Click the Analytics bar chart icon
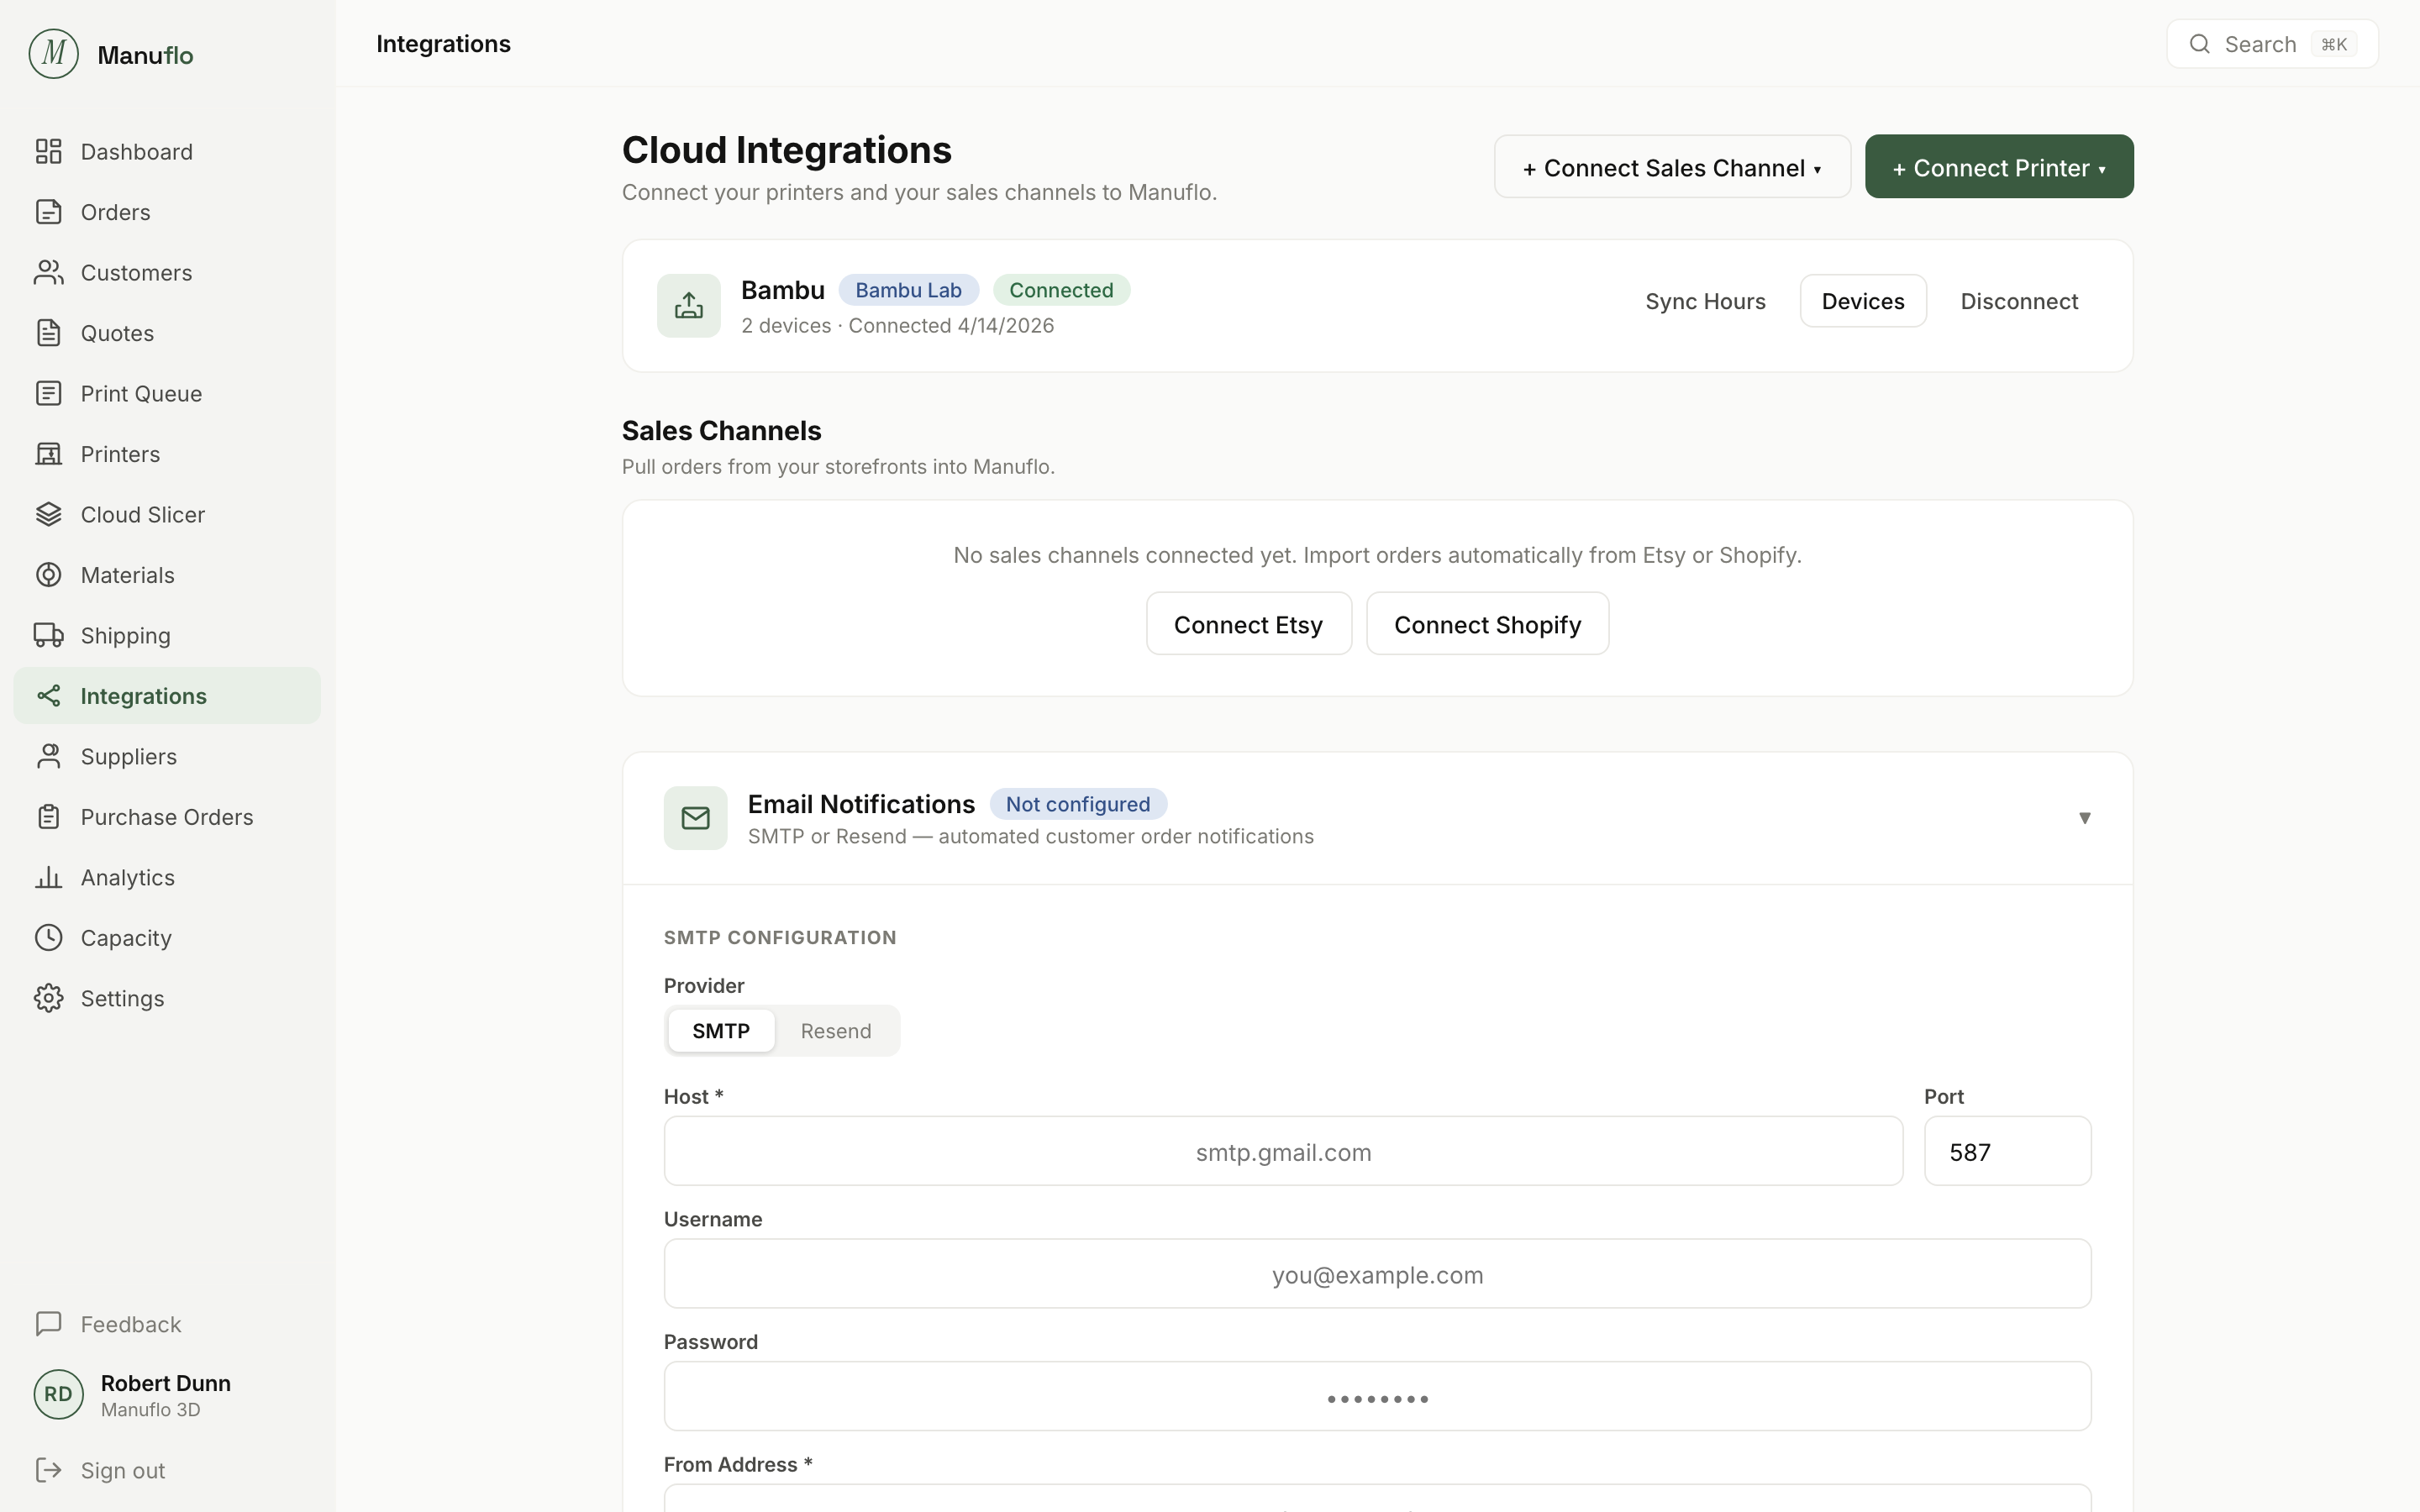The height and width of the screenshot is (1512, 2420). pos(48,877)
